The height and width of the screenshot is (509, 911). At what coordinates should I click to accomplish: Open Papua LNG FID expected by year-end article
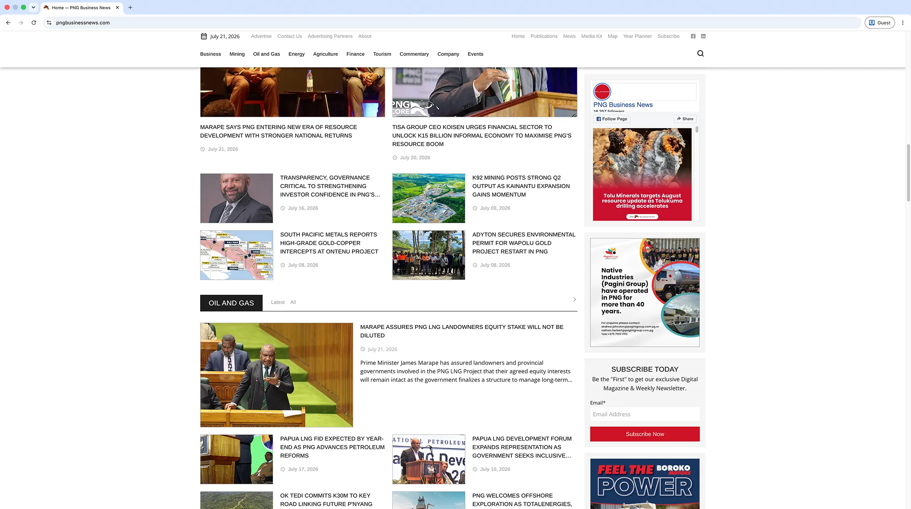[x=332, y=447]
